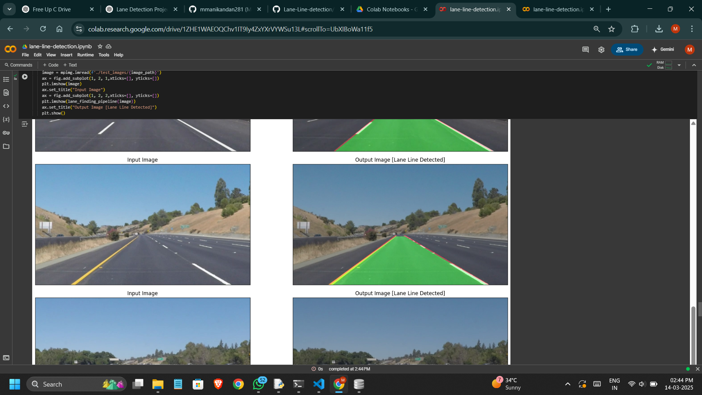
Task: Open the Chrome three-dot menu
Action: [x=692, y=29]
